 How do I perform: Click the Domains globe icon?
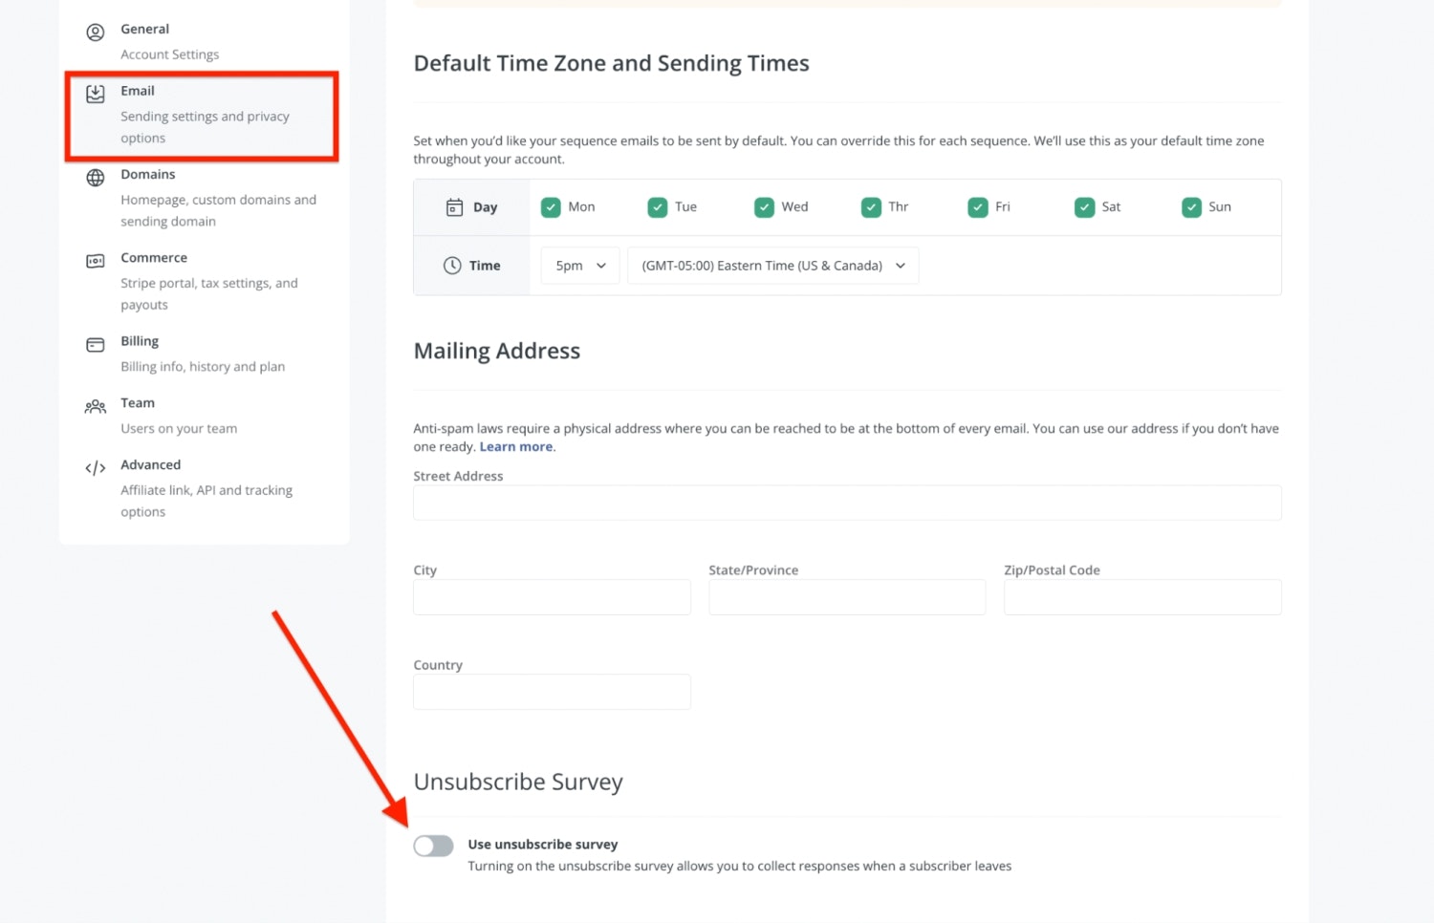(x=96, y=178)
